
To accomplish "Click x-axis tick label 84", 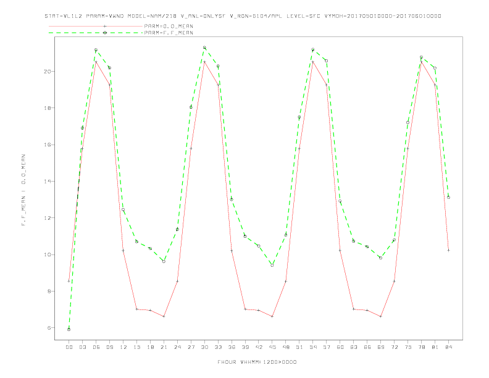I will [x=449, y=347].
